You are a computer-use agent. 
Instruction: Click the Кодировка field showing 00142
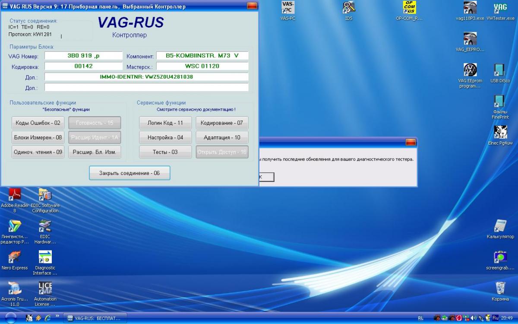[x=84, y=66]
